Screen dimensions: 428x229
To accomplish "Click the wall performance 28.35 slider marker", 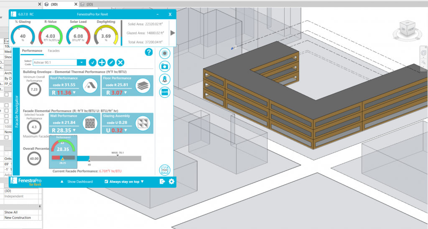I will coord(63,159).
